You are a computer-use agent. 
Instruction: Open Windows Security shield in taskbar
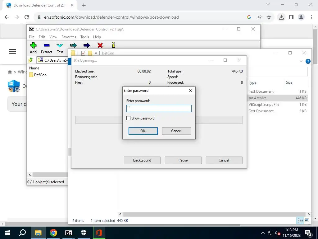coord(84,233)
